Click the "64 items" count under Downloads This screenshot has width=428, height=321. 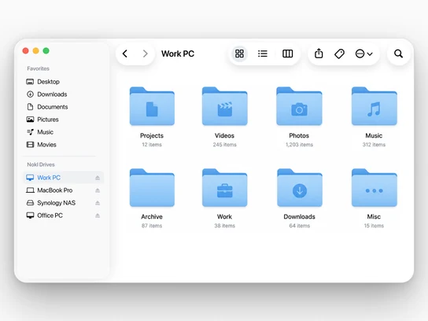tap(300, 226)
